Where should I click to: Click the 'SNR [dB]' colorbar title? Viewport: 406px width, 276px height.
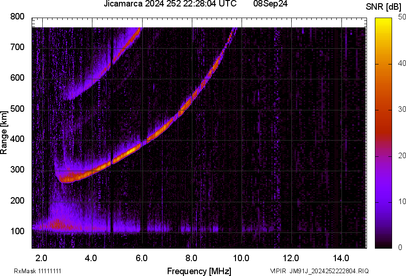point(383,7)
